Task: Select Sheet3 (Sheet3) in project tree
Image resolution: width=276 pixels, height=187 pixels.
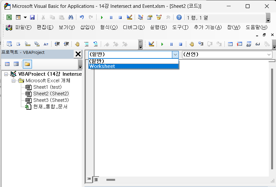Action: pos(51,100)
